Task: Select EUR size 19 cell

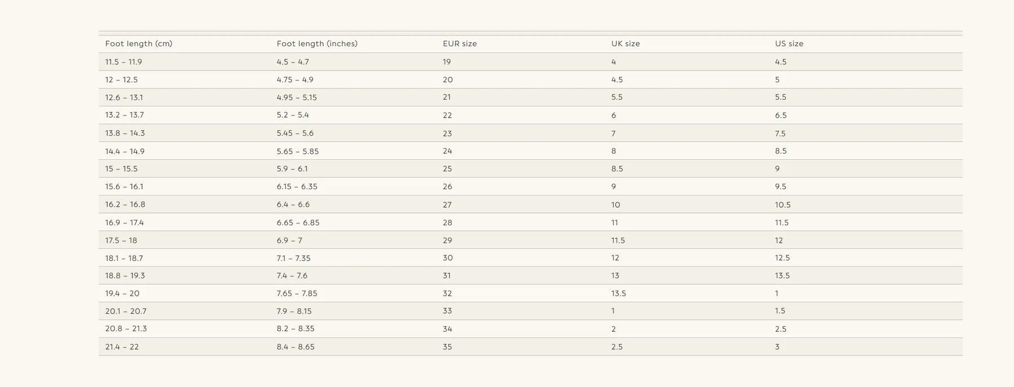Action: coord(447,62)
